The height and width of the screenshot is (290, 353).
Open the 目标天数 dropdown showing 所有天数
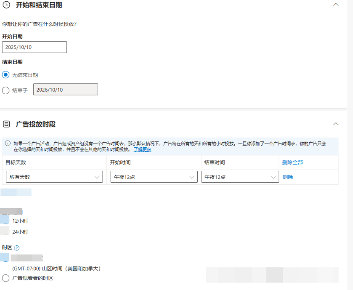coord(54,177)
